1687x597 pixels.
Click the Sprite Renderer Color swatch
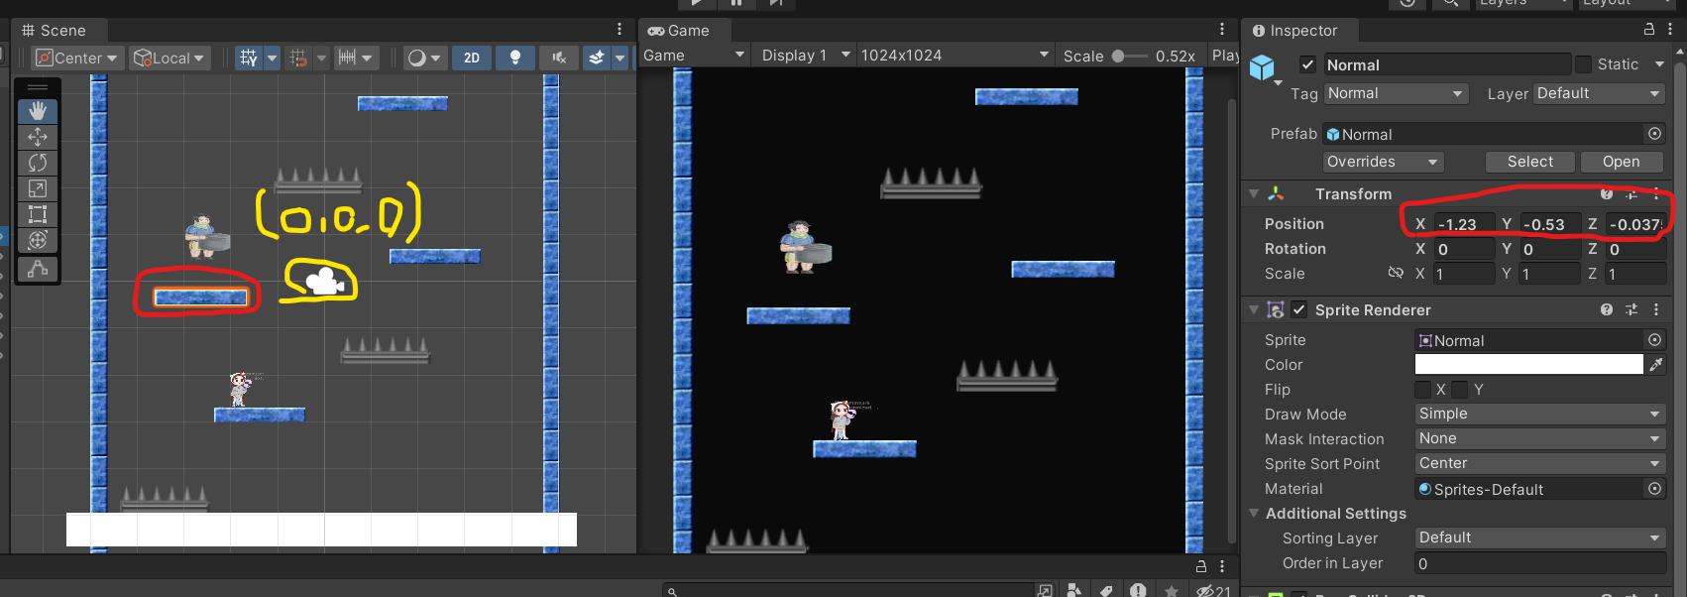1527,365
